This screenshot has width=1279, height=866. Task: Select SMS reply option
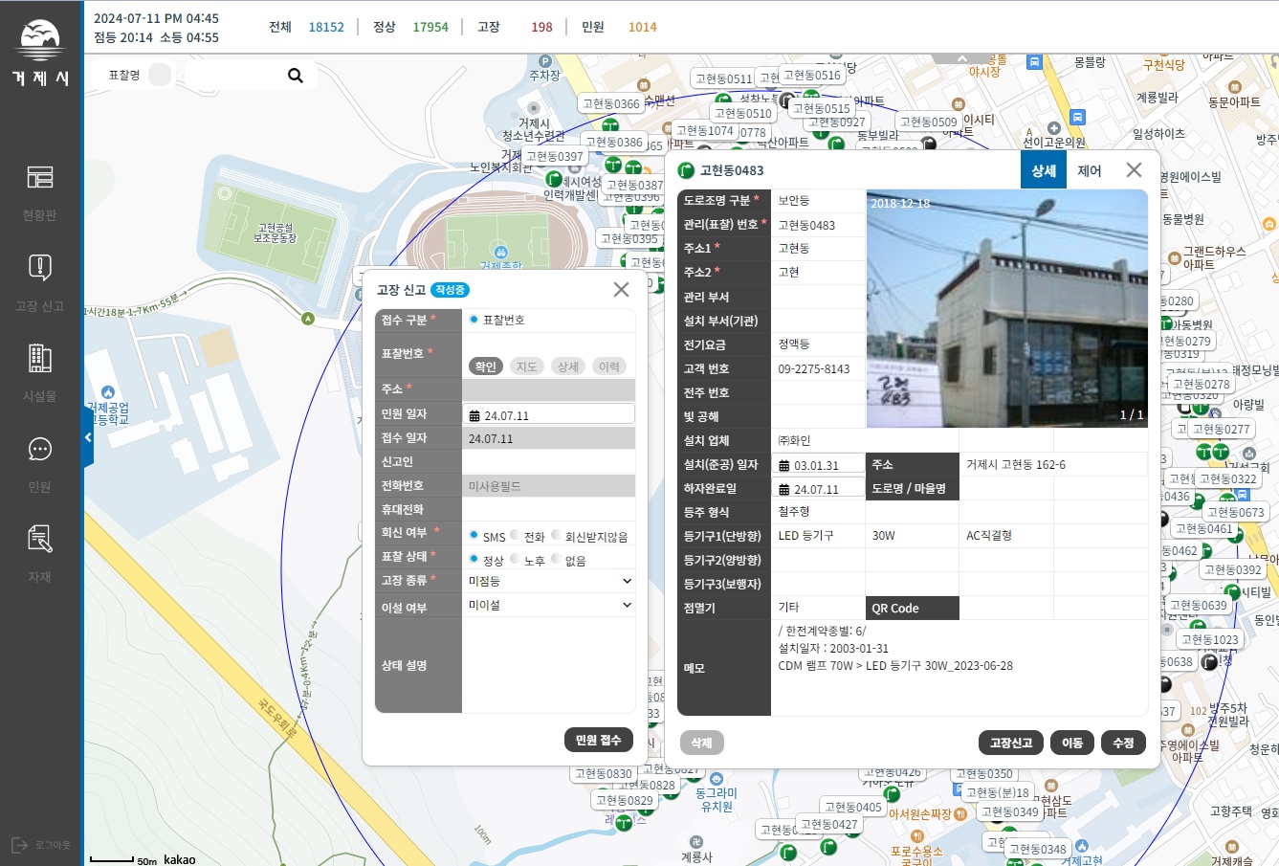[474, 536]
